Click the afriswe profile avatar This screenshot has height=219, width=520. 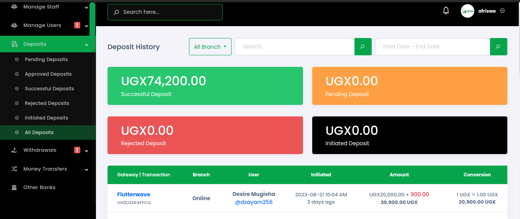click(x=467, y=11)
